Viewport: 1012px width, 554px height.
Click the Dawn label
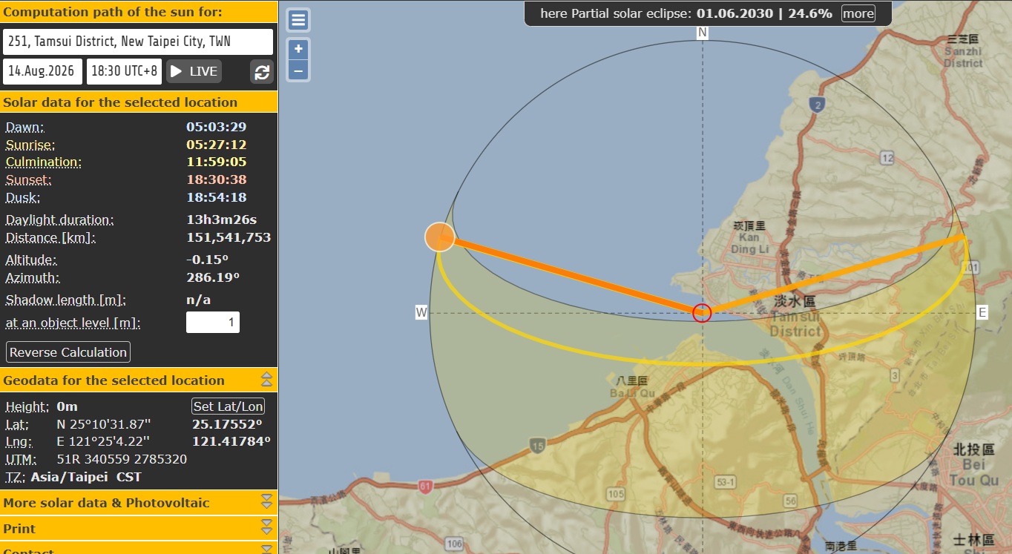point(24,127)
